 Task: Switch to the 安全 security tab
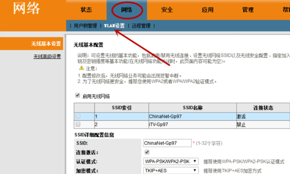[167, 10]
